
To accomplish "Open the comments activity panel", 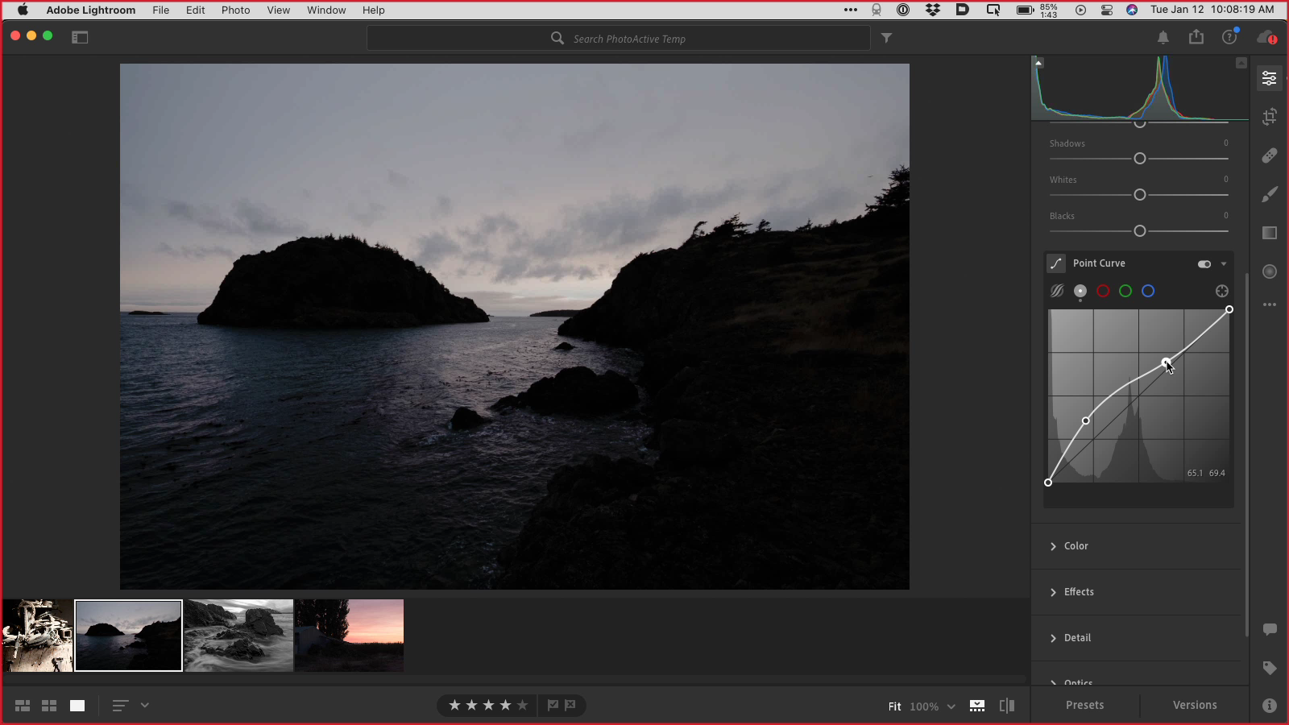I will (x=1270, y=629).
